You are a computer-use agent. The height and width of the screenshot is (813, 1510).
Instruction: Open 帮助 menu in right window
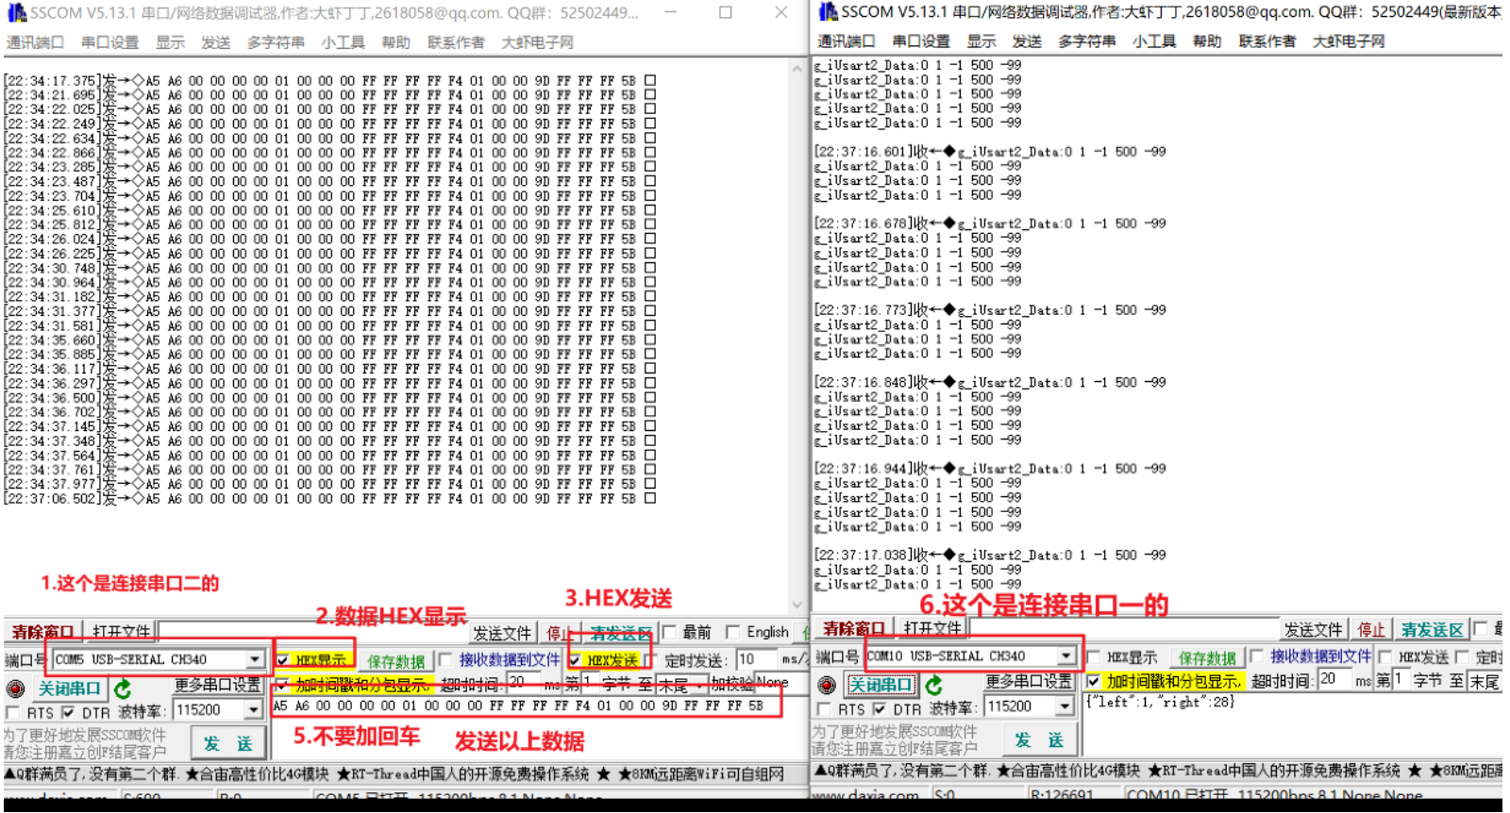coord(1207,41)
